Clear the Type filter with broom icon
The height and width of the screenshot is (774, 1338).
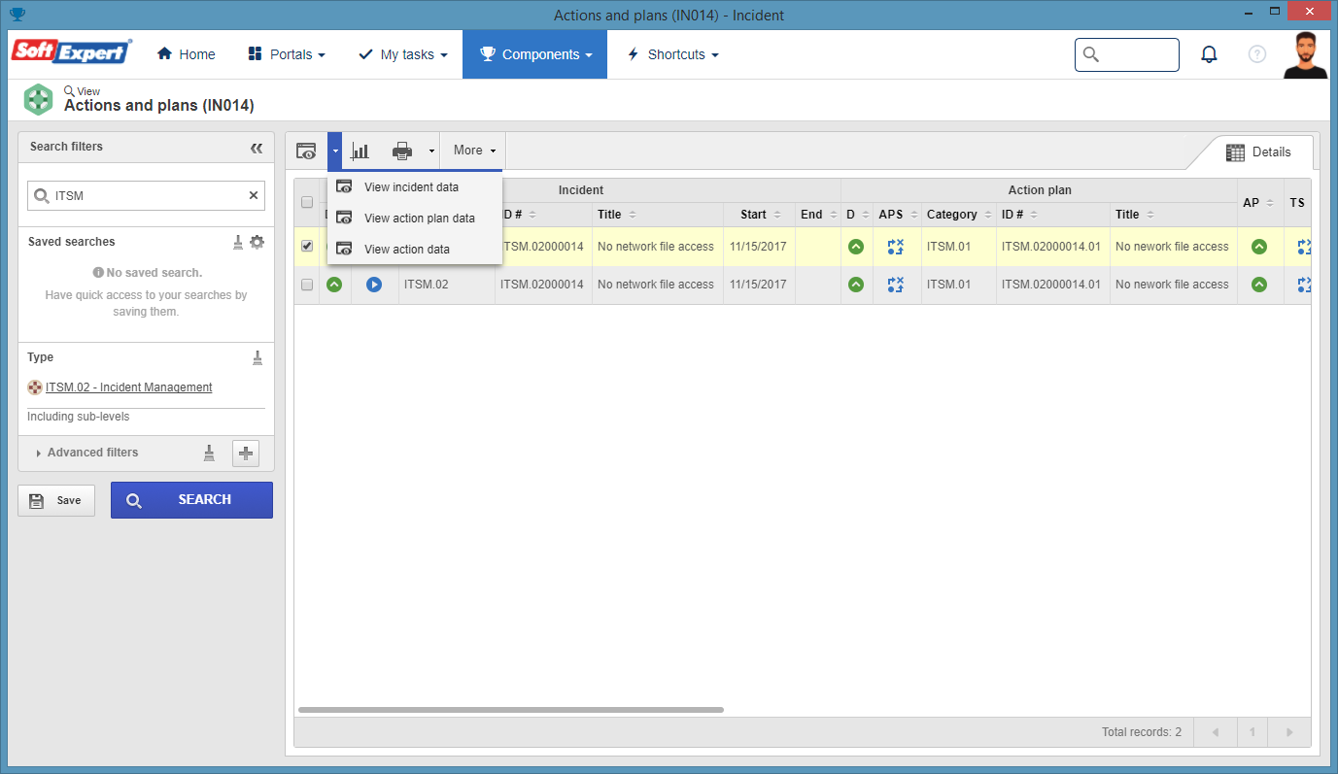(x=257, y=357)
